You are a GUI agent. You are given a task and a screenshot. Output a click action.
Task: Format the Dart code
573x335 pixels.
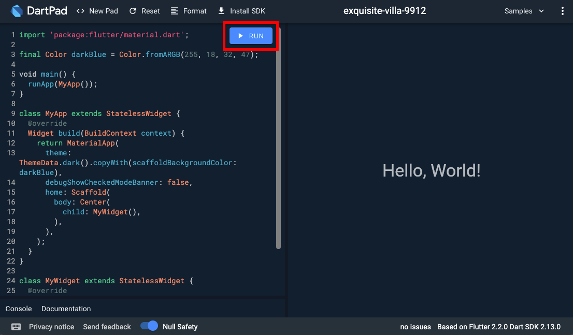pyautogui.click(x=189, y=11)
